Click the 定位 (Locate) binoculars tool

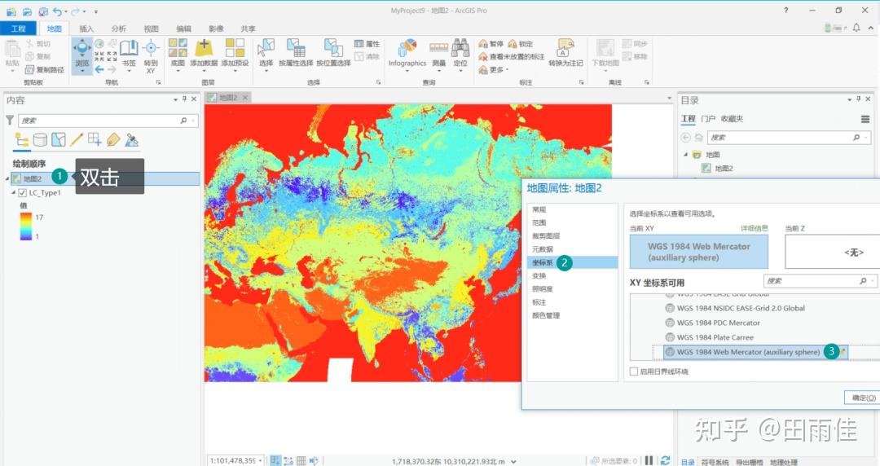(x=460, y=55)
